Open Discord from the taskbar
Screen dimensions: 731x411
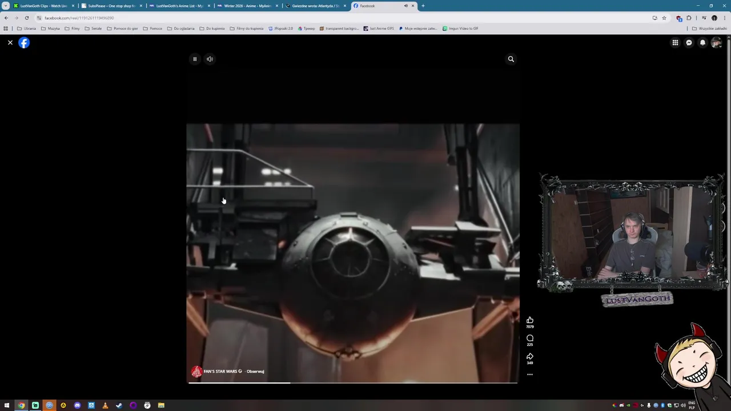(x=77, y=405)
